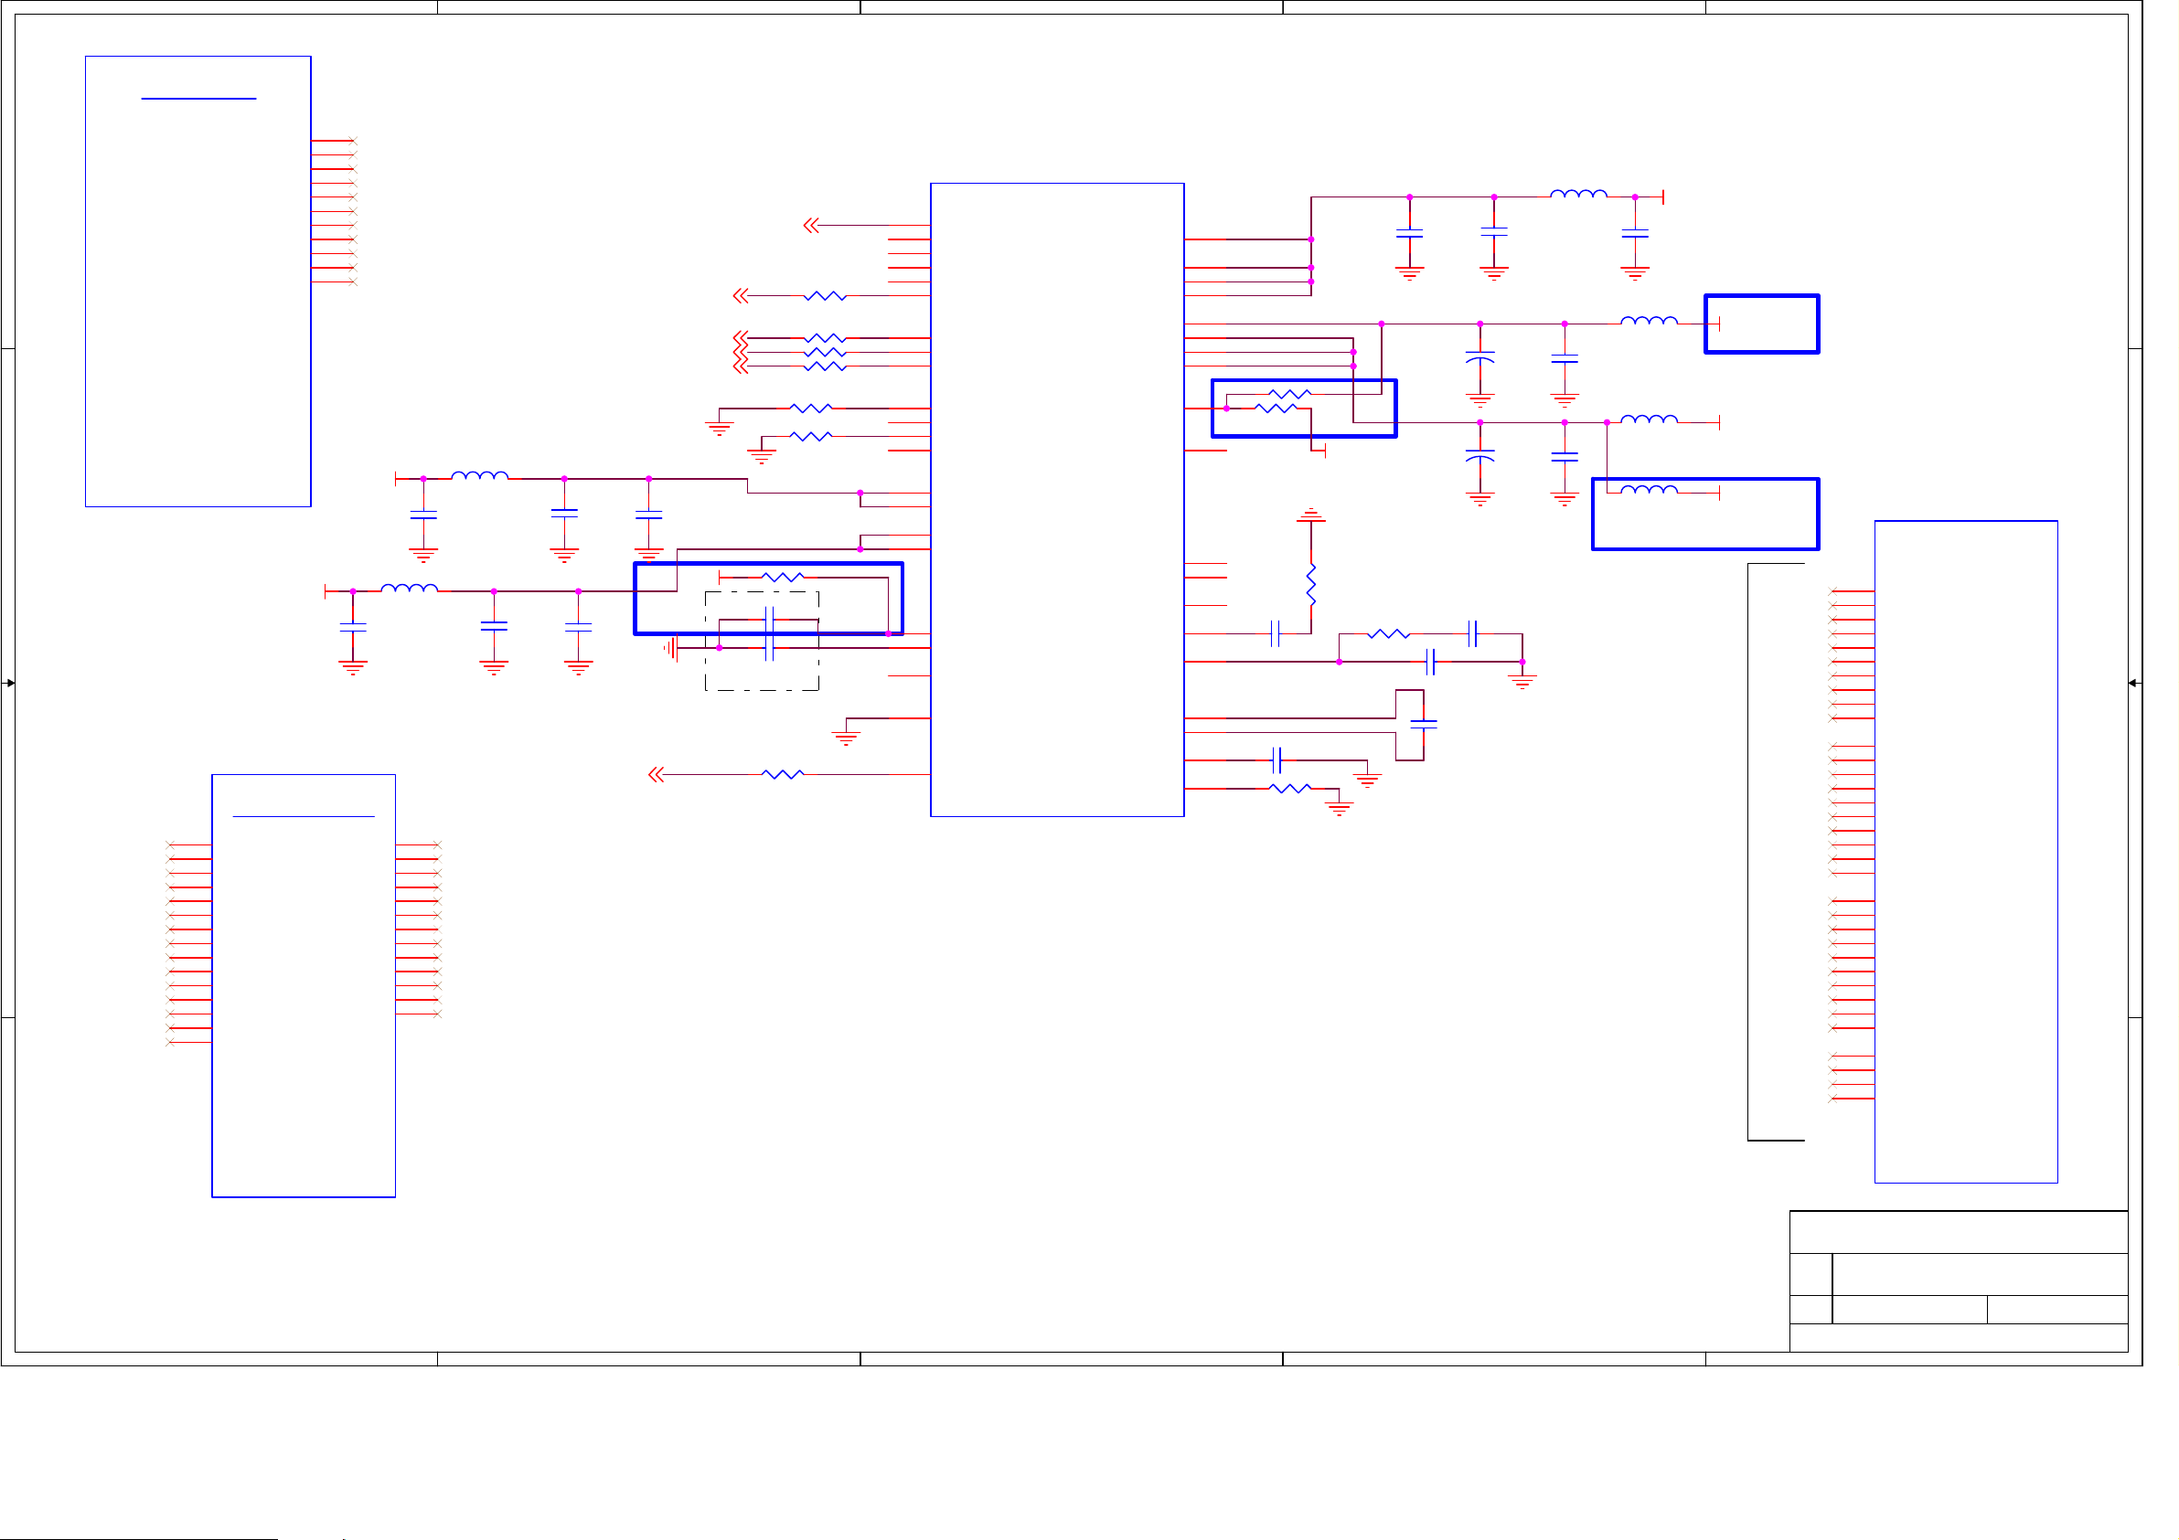This screenshot has height=1540, width=2179.
Task: Select the inductor on the topmost power rail
Action: 1578,194
